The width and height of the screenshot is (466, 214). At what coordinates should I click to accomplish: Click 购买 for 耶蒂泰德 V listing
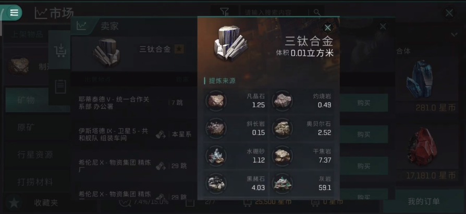[x=363, y=103]
